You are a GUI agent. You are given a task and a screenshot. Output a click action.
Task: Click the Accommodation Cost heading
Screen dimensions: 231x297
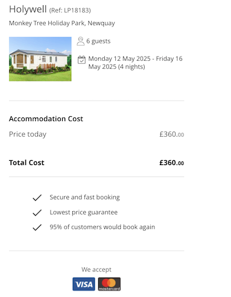(46, 119)
